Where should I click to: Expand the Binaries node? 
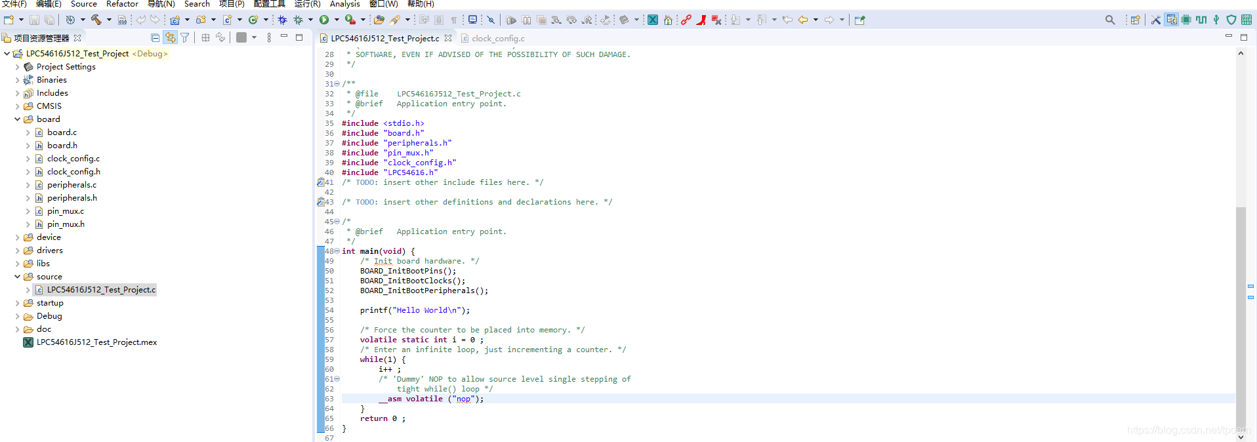[x=17, y=80]
